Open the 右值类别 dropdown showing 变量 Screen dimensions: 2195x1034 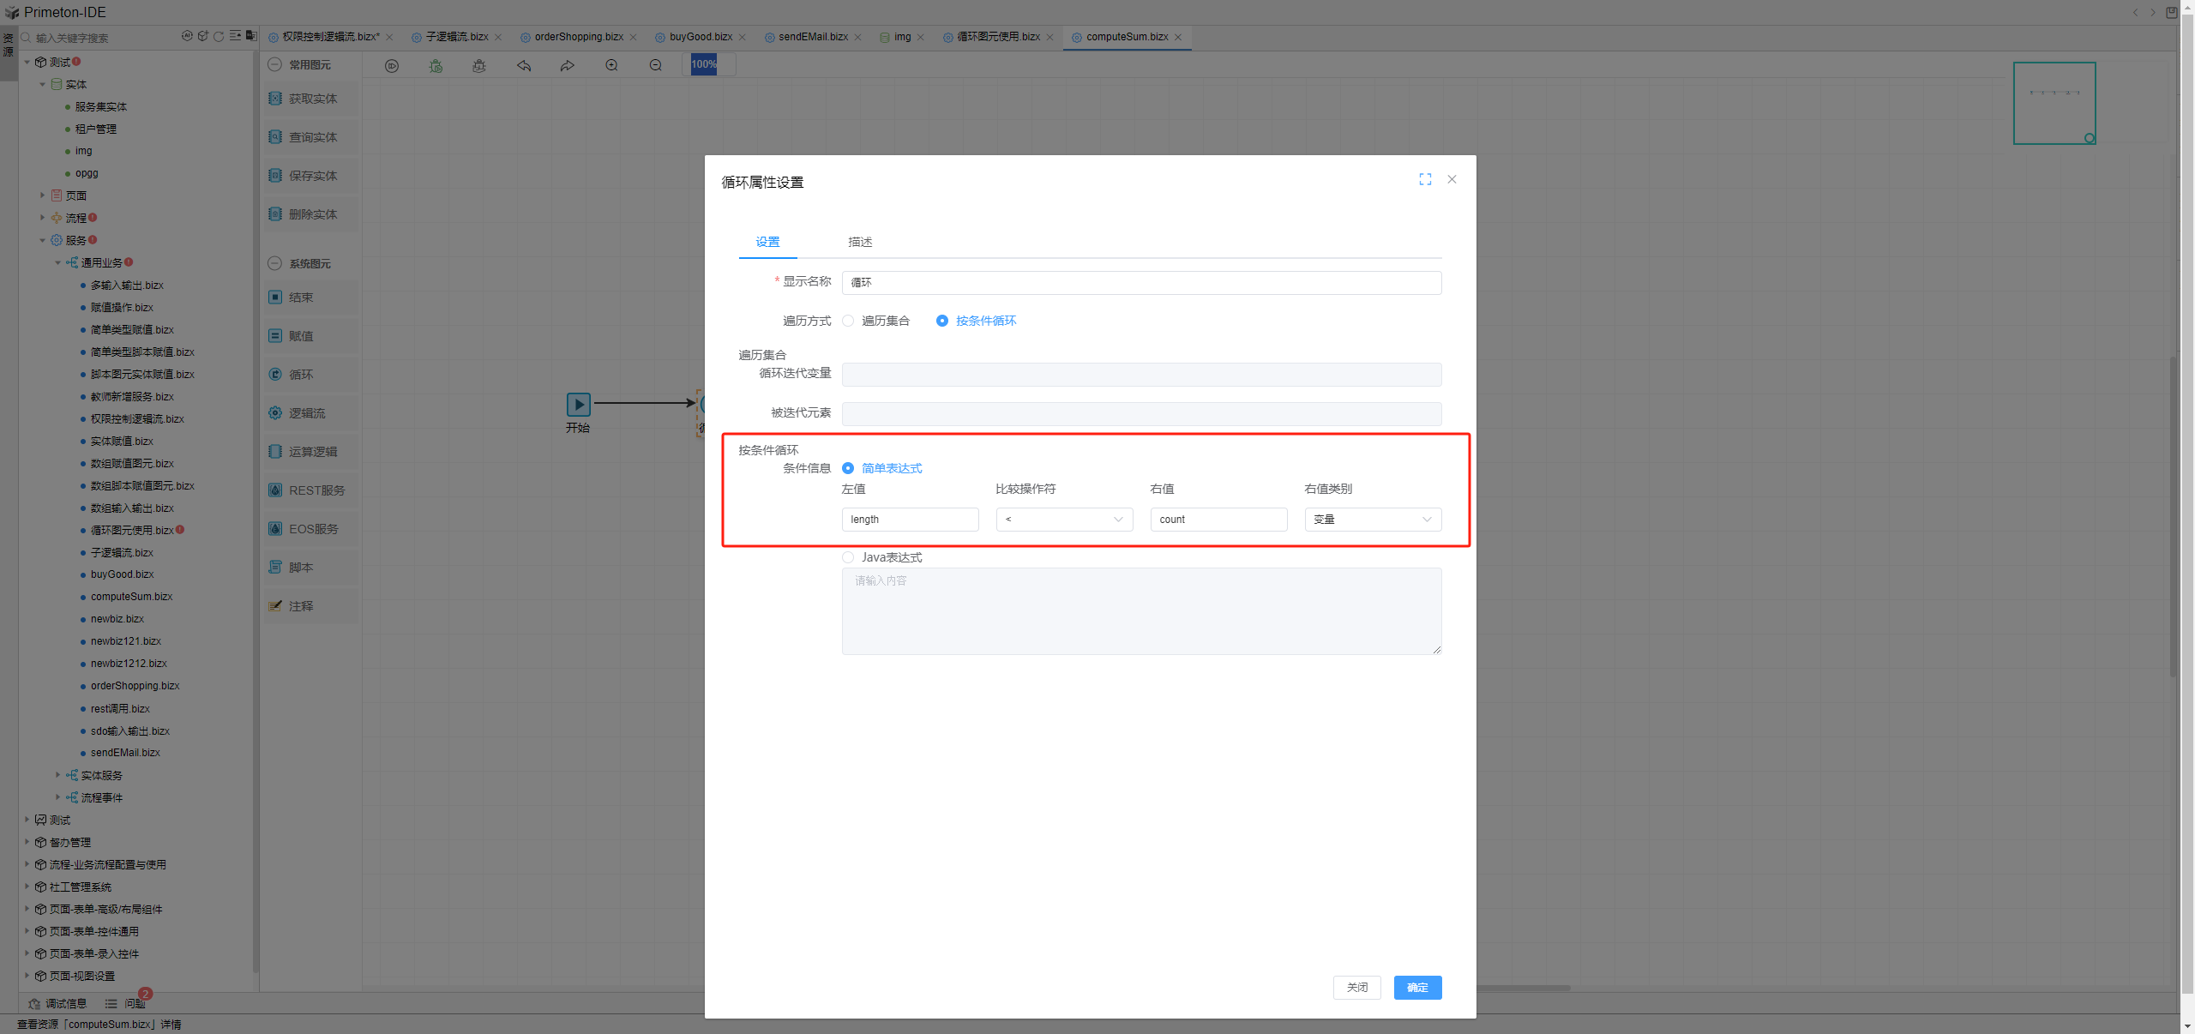(x=1372, y=520)
